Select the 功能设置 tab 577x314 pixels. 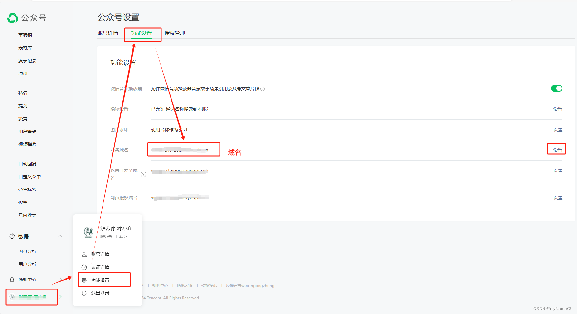pyautogui.click(x=141, y=33)
